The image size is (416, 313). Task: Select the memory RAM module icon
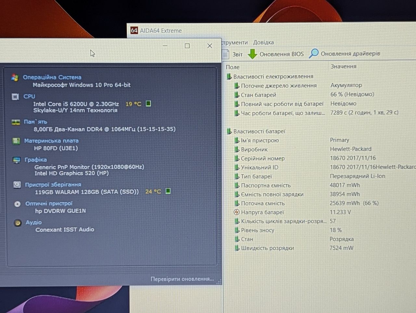(16, 122)
